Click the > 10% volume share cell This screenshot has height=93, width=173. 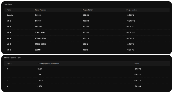click(x=40, y=86)
